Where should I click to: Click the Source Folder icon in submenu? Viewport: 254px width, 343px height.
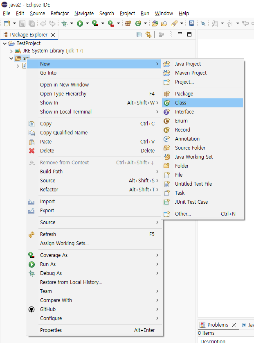tap(166, 148)
